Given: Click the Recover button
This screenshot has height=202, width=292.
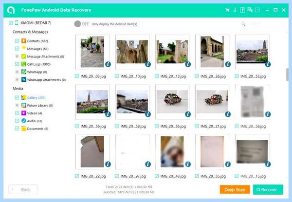Looking at the screenshot, I should coord(268,189).
